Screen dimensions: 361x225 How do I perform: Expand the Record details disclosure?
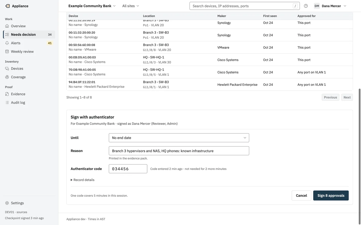click(83, 180)
